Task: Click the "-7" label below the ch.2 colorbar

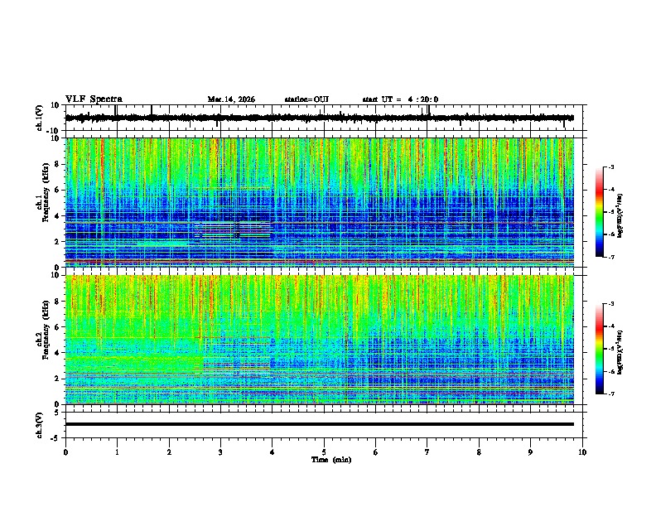Action: (x=610, y=394)
